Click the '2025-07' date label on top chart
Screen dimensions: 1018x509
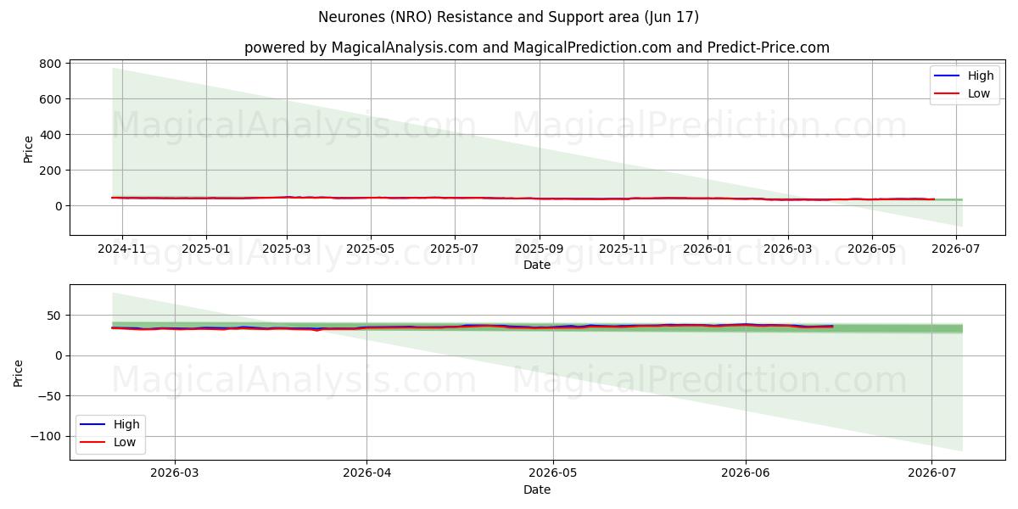pyautogui.click(x=454, y=249)
